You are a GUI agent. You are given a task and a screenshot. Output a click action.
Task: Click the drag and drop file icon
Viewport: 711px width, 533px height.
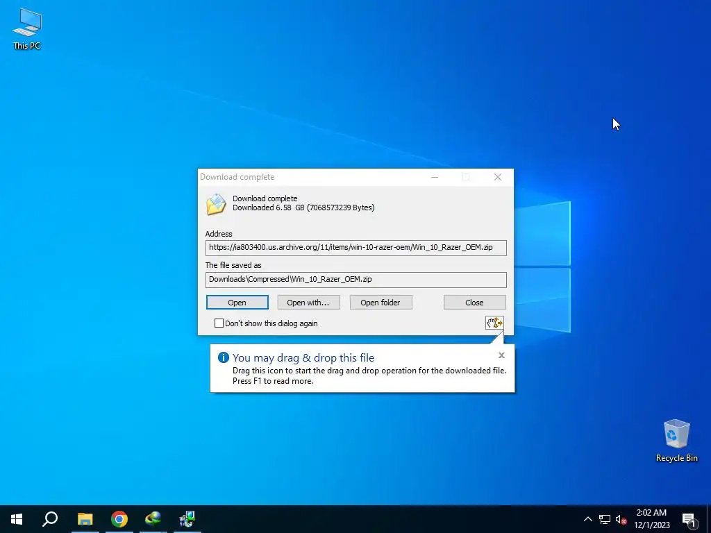click(x=494, y=323)
